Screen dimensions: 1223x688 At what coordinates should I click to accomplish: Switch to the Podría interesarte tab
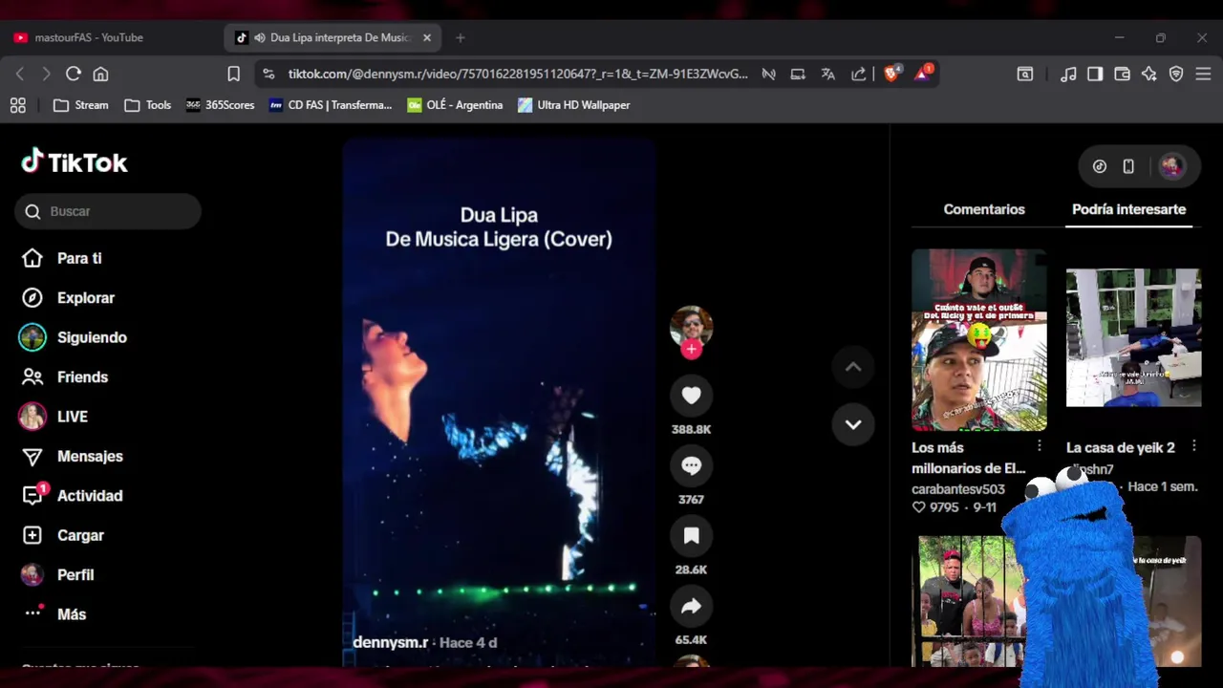pos(1128,209)
